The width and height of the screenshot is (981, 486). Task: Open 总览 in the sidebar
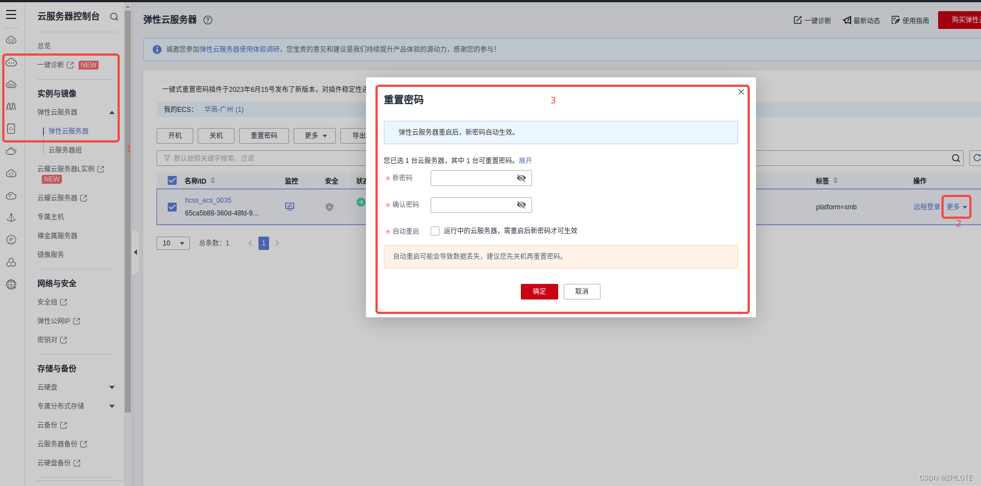pyautogui.click(x=44, y=46)
